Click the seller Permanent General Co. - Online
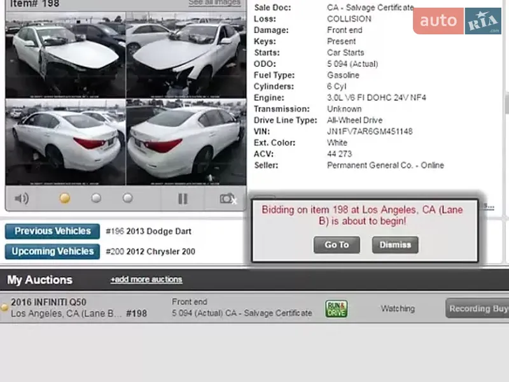The height and width of the screenshot is (382, 509). 386,166
